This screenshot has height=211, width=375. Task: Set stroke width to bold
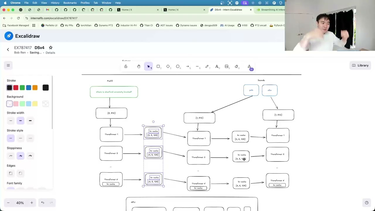click(21, 121)
